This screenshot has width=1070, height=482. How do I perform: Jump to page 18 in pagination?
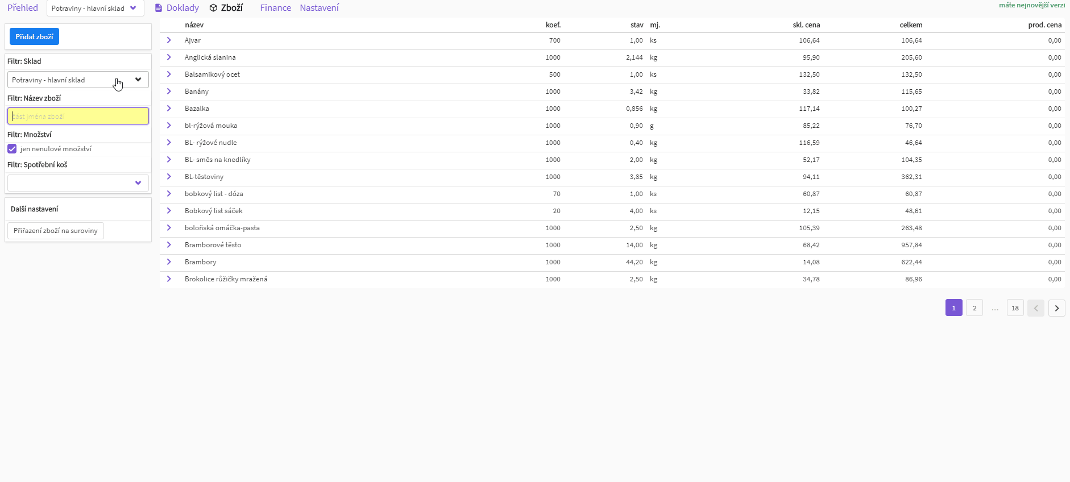pos(1015,308)
